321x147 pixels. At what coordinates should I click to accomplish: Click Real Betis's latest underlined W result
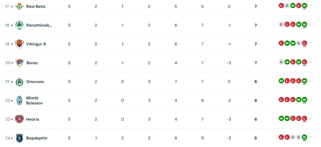pyautogui.click(x=305, y=6)
